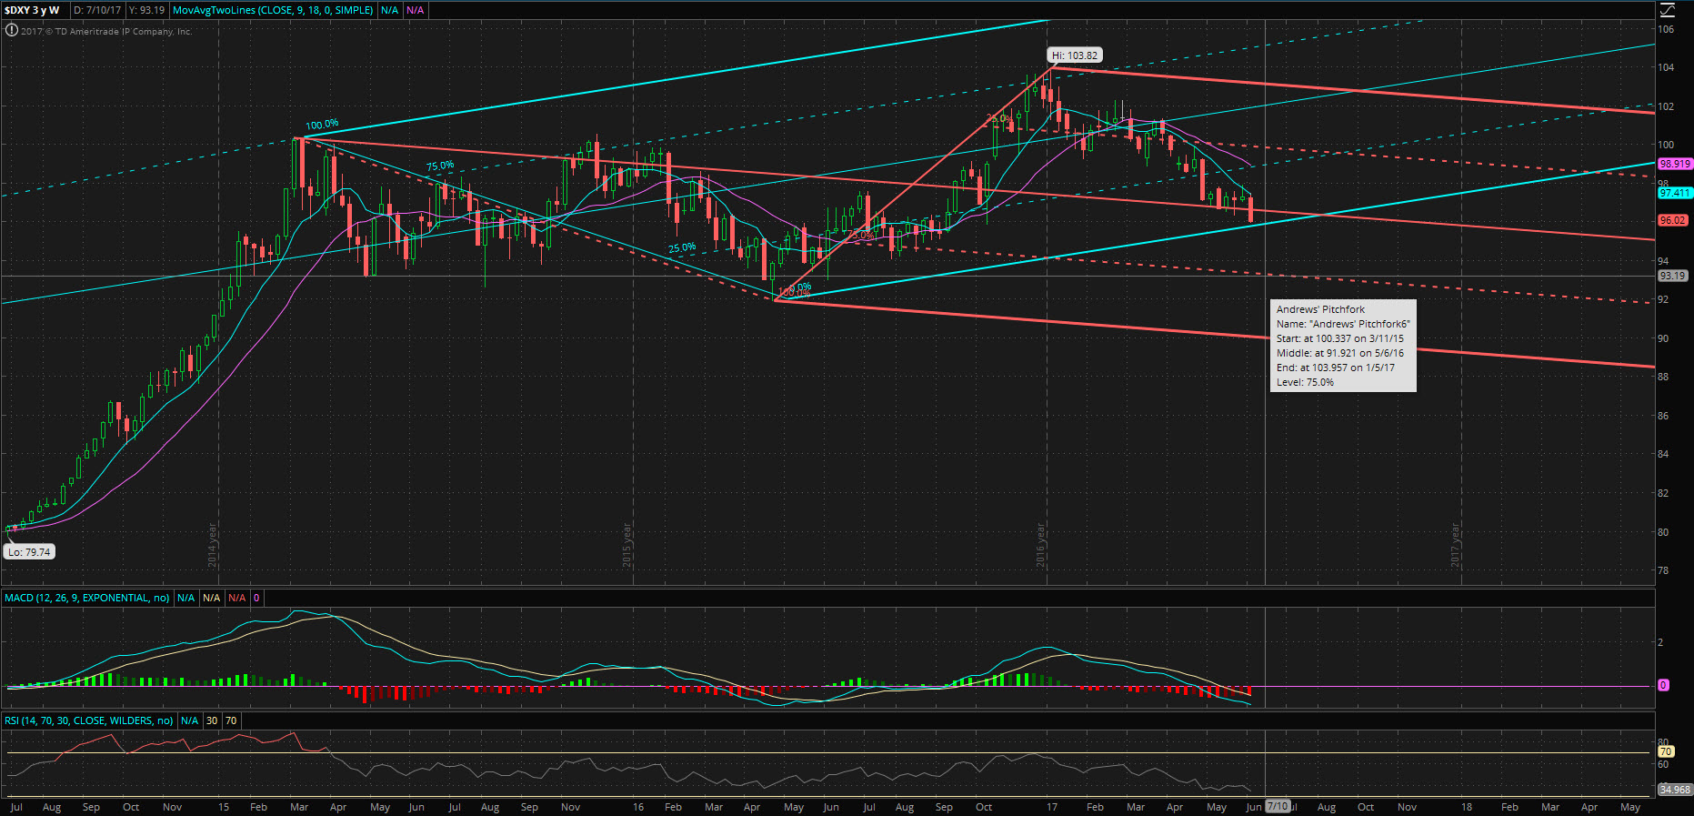Click the Y: 93.19 value readout
1694x816 pixels.
(146, 10)
